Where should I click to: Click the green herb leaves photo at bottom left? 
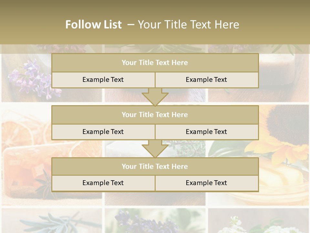point(52,222)
